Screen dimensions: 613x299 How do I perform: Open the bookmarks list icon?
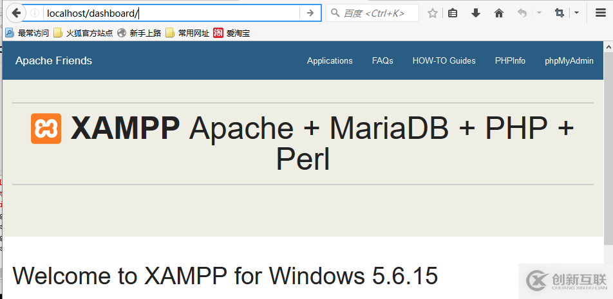[x=453, y=13]
